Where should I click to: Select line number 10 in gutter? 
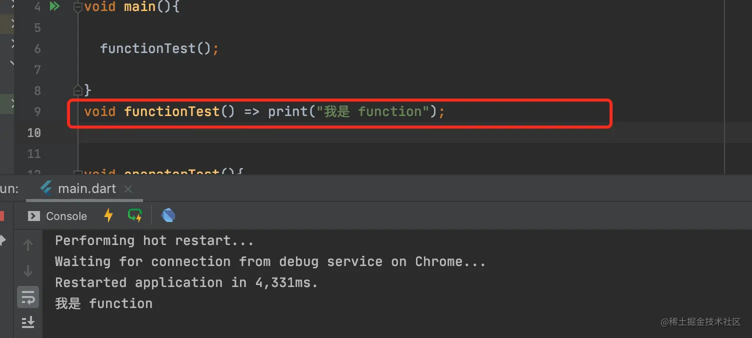tap(34, 132)
